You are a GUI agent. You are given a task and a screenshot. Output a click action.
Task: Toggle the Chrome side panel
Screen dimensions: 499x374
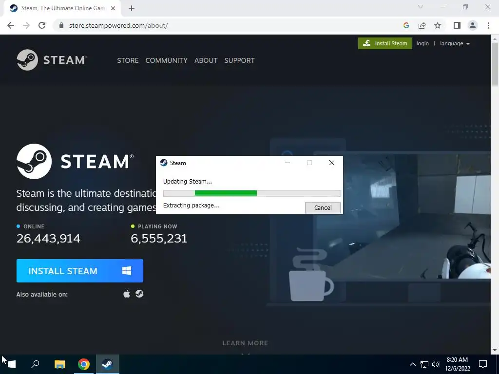tap(457, 25)
